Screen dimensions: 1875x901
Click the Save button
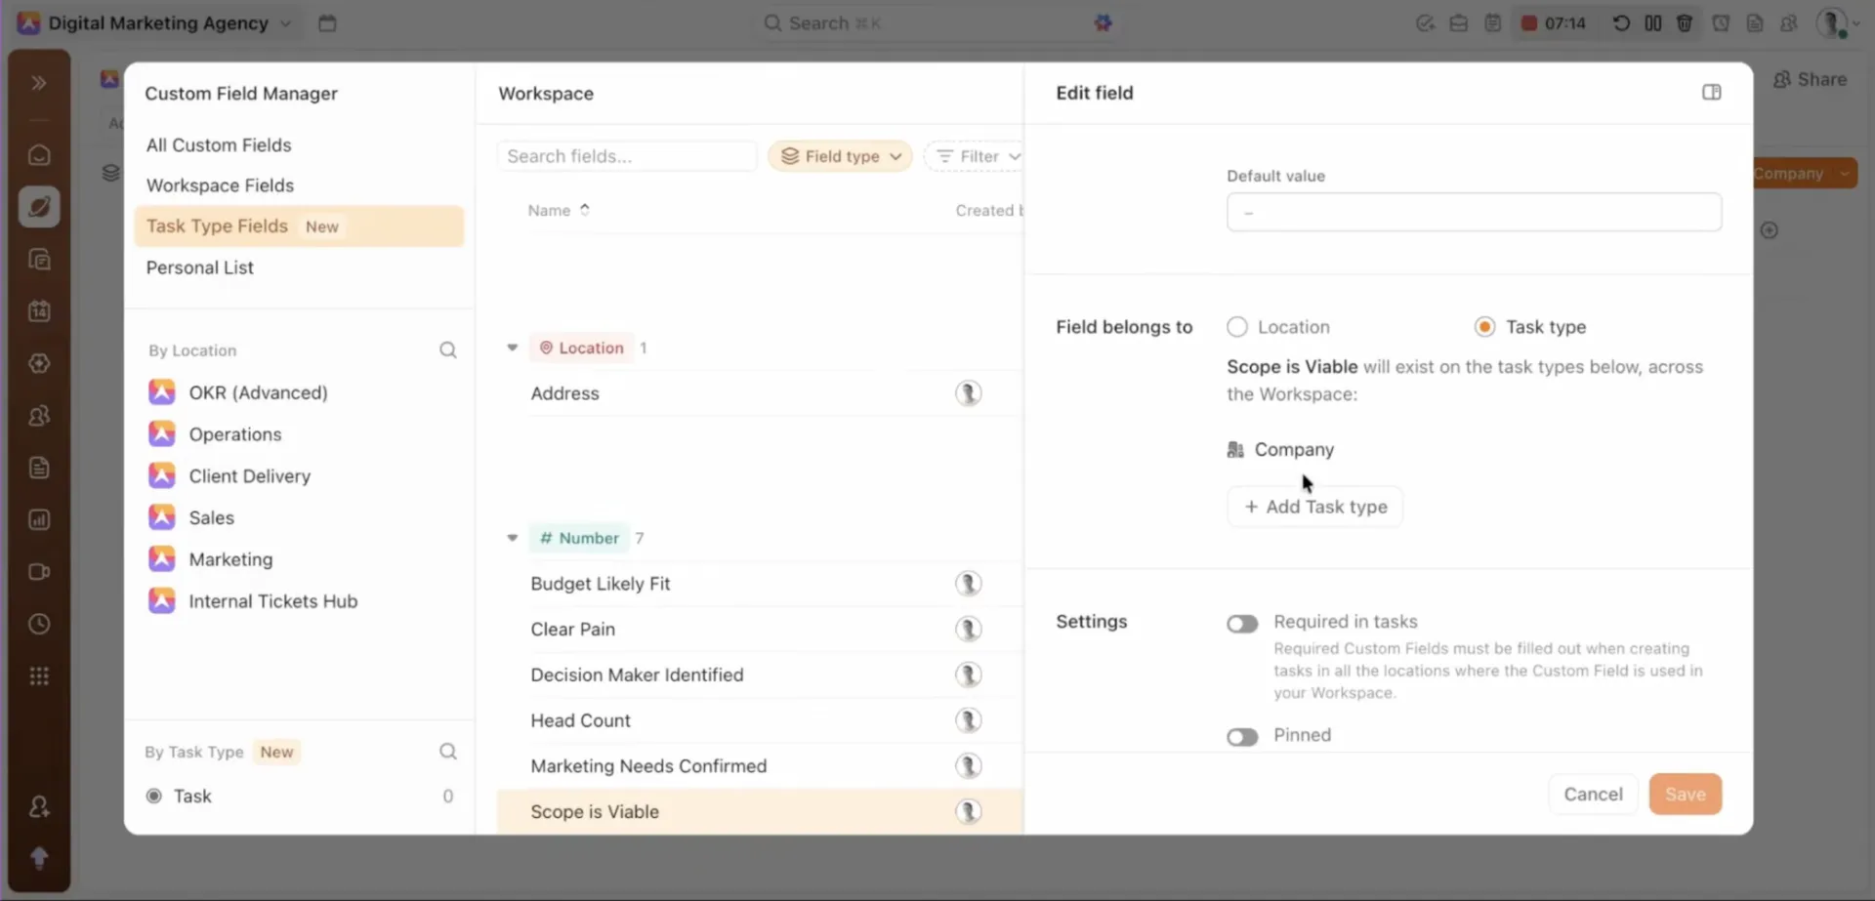tap(1686, 795)
